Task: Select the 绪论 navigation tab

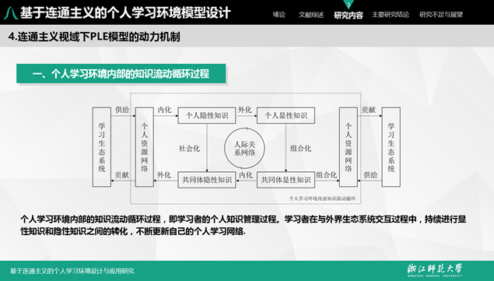Action: [279, 15]
